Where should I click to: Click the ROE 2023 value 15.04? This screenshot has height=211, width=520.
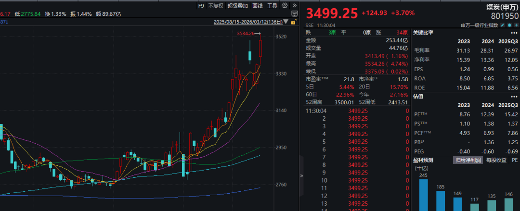point(464,88)
